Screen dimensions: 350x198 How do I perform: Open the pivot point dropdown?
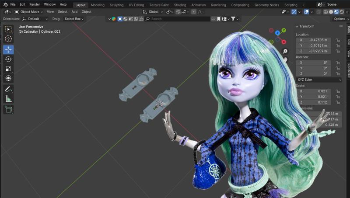pyautogui.click(x=170, y=12)
